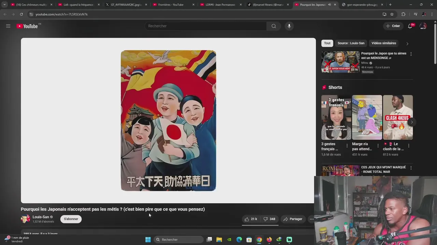The height and width of the screenshot is (245, 437).
Task: Open NVIDIA app from taskbar
Action: point(229,240)
